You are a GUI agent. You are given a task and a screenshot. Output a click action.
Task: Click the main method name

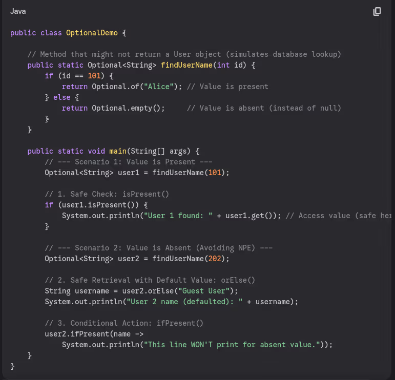[118, 151]
